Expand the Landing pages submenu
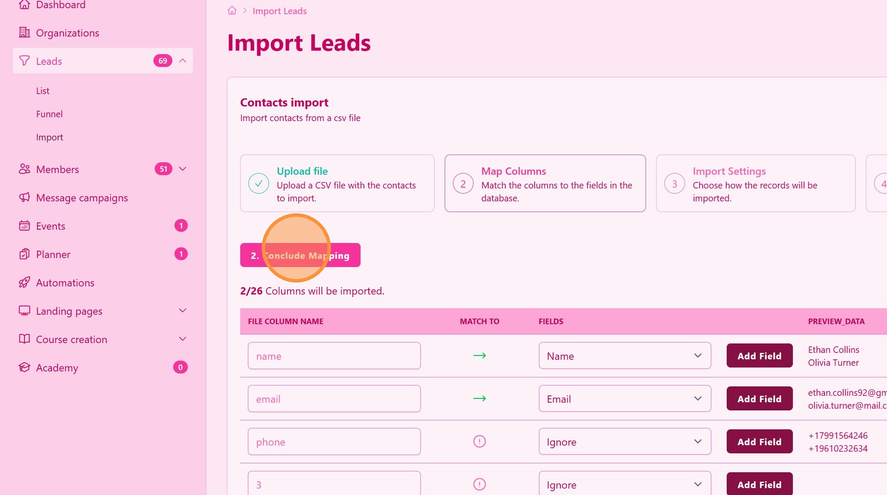Screen dimensions: 887x495 point(183,311)
